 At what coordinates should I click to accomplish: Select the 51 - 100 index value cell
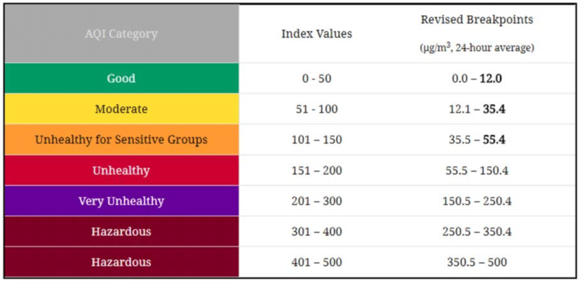pos(317,109)
